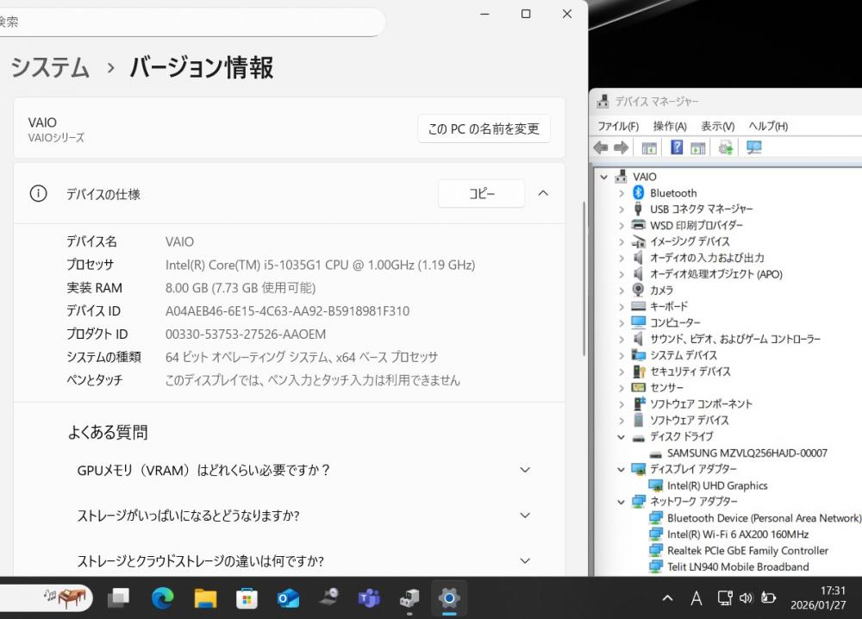Expand the GPUメモリ（VRAM）question
The width and height of the screenshot is (862, 619).
pyautogui.click(x=525, y=470)
